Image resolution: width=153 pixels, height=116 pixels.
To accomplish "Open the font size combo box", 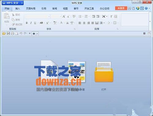I will click(56, 17).
